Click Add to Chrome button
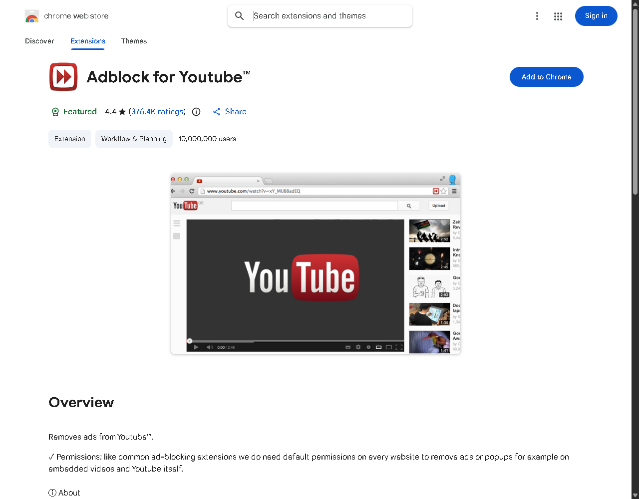639x499 pixels. (x=546, y=77)
